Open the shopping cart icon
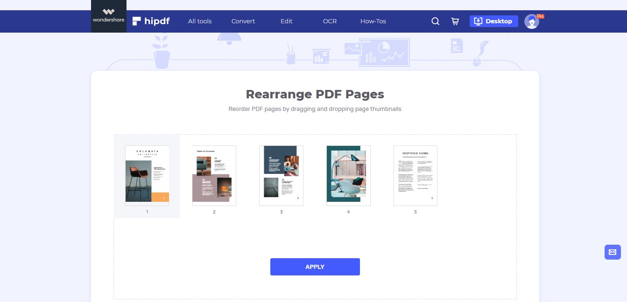Screen dimensions: 627x302 click(455, 21)
